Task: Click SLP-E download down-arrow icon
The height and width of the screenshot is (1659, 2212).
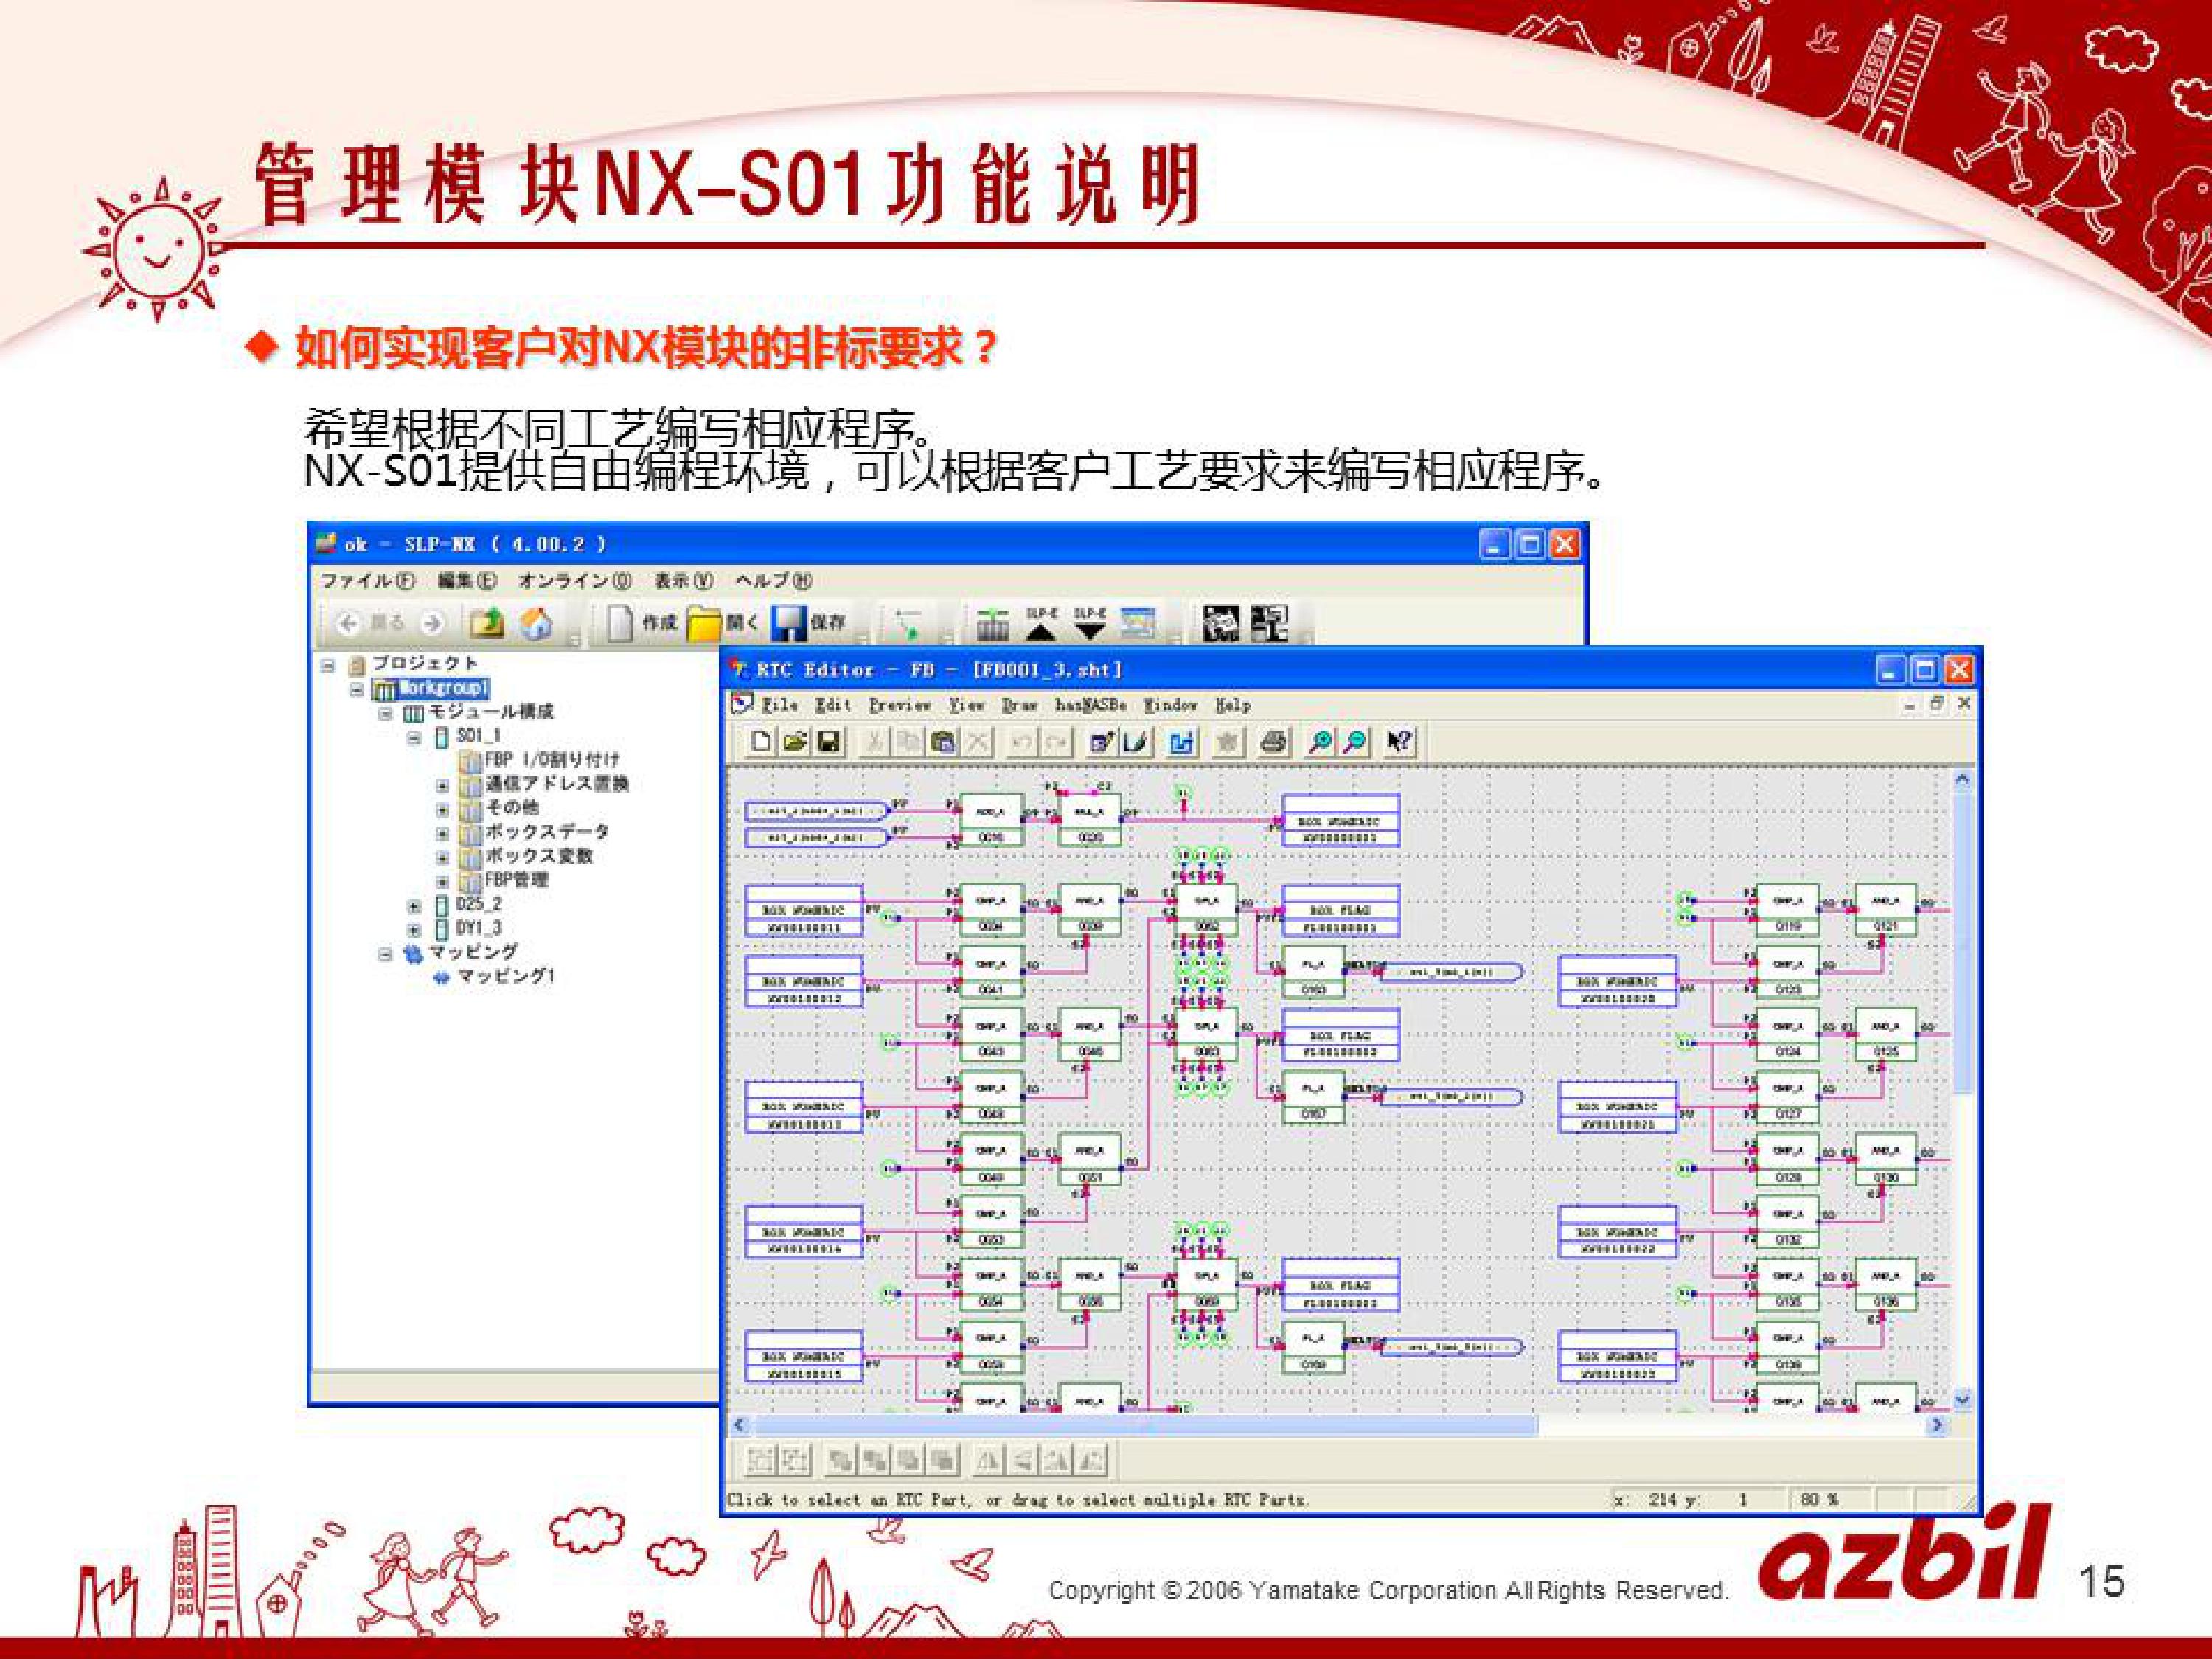Action: 1089,623
